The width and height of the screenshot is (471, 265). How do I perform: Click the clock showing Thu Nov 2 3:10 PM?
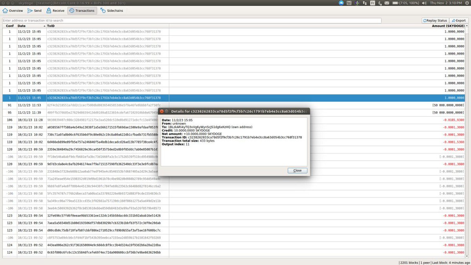445,3
